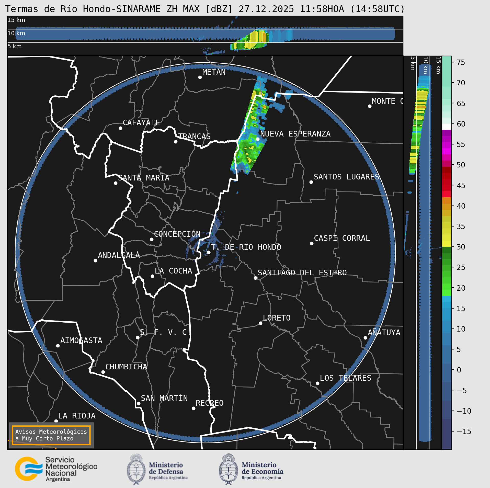This screenshot has width=490, height=488.
Task: Click the AÑATUYA marker dot
Action: click(x=365, y=338)
